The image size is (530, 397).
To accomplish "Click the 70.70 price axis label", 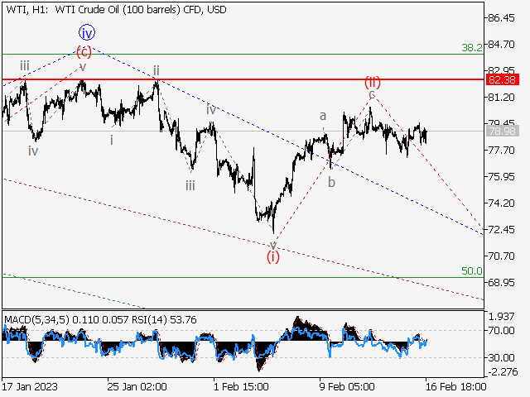I will click(x=502, y=256).
